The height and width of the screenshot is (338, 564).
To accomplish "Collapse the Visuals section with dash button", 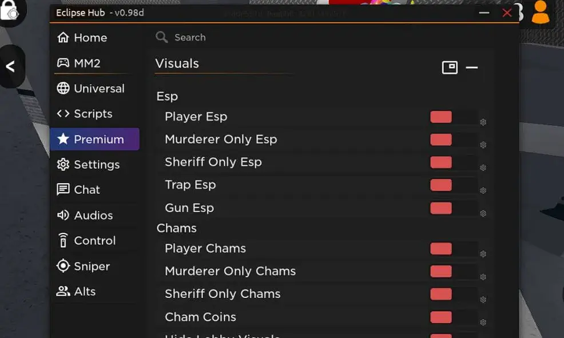I will click(471, 67).
